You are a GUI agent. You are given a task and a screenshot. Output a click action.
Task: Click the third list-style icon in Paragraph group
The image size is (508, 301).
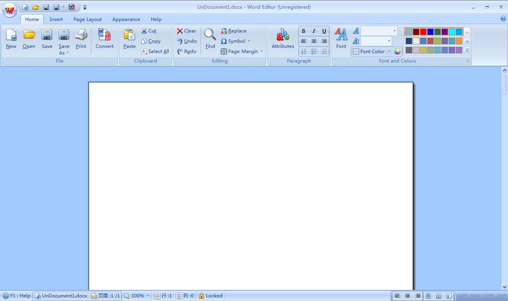click(325, 51)
